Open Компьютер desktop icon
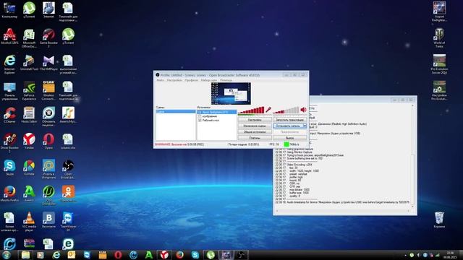This screenshot has width=463, height=260. [x=9, y=10]
